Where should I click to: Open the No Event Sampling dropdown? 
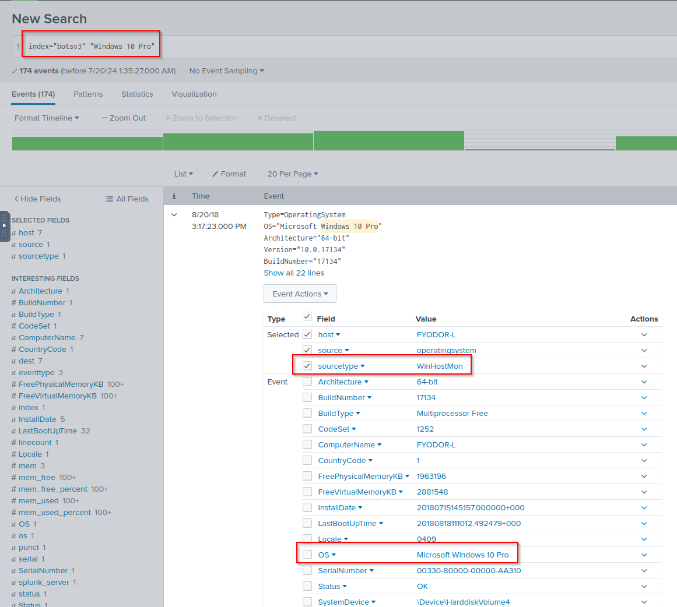tap(226, 71)
